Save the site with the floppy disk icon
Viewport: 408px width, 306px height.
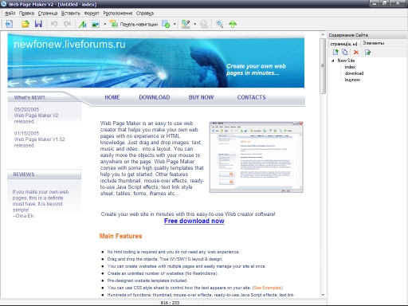tap(38, 24)
